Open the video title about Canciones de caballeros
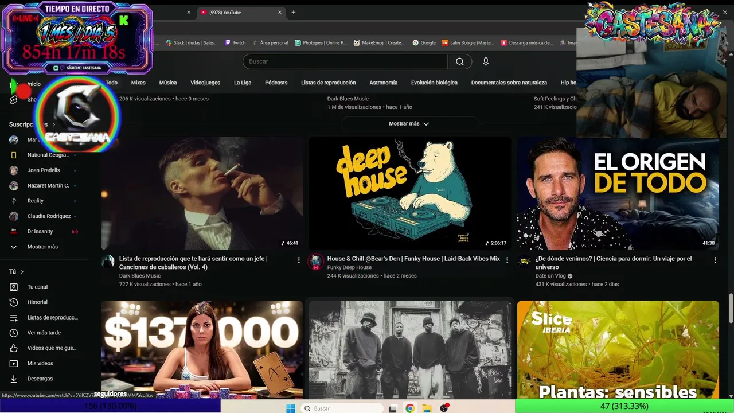Viewport: 734px width, 413px height. point(193,263)
